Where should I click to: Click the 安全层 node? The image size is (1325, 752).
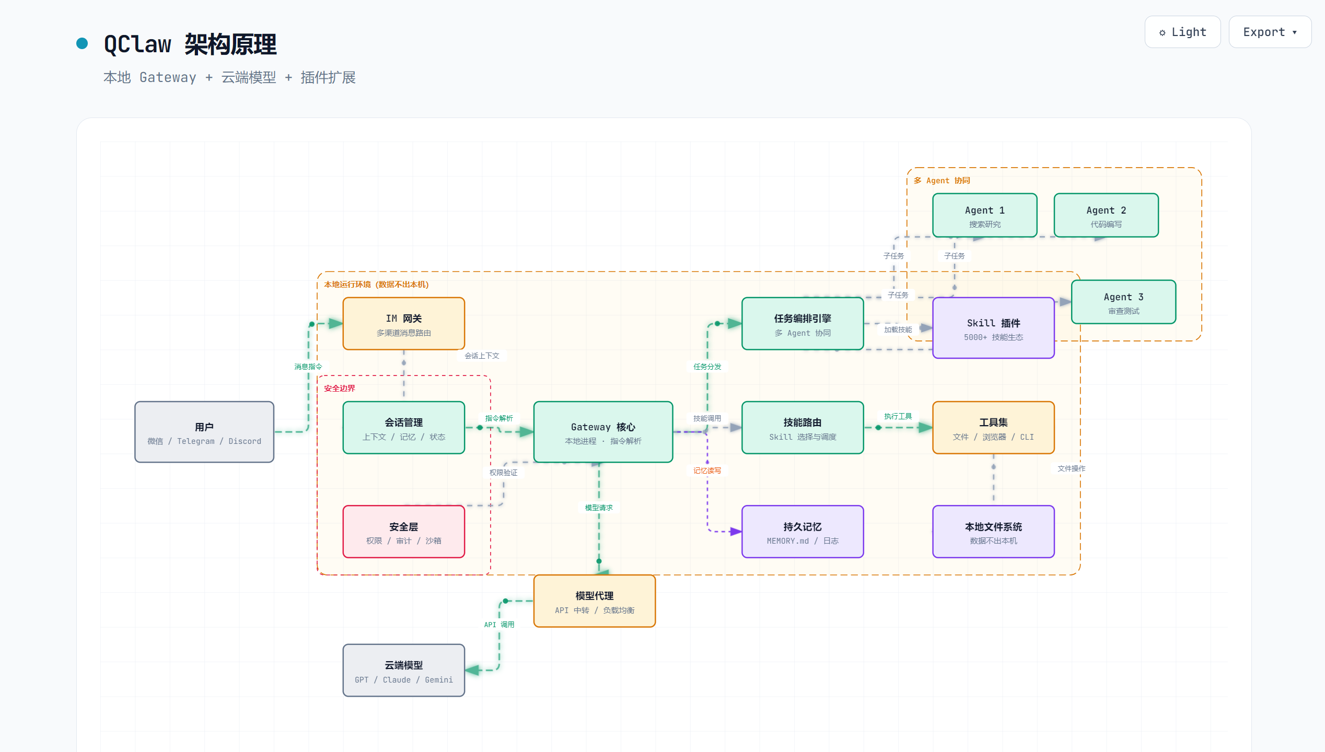404,532
